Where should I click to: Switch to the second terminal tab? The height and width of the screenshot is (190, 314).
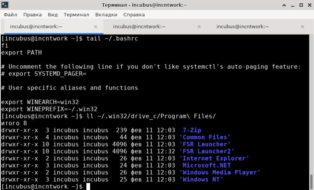click(139, 27)
